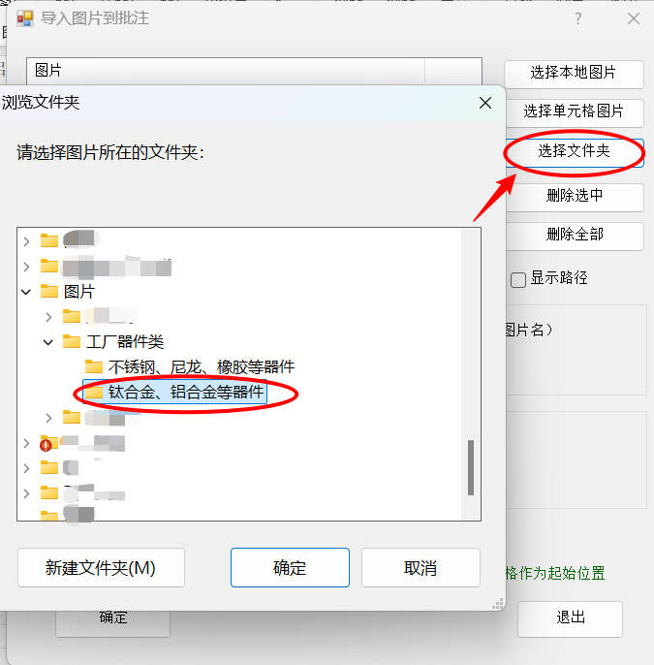Close the 浏览文件夹 dialog
Screen dimensions: 654x665
[x=485, y=103]
